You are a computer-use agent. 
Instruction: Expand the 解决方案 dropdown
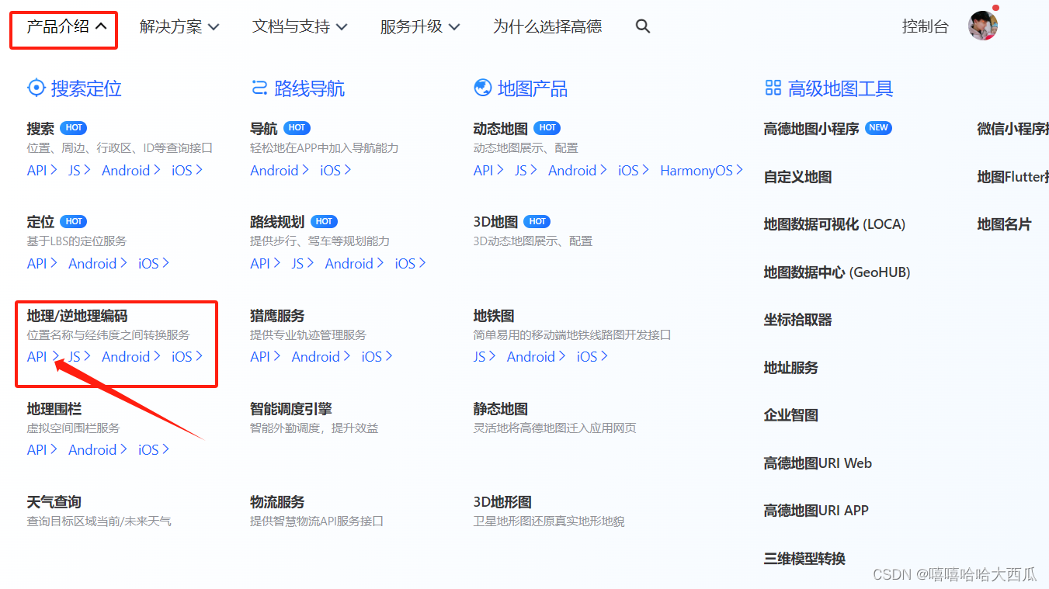point(179,26)
